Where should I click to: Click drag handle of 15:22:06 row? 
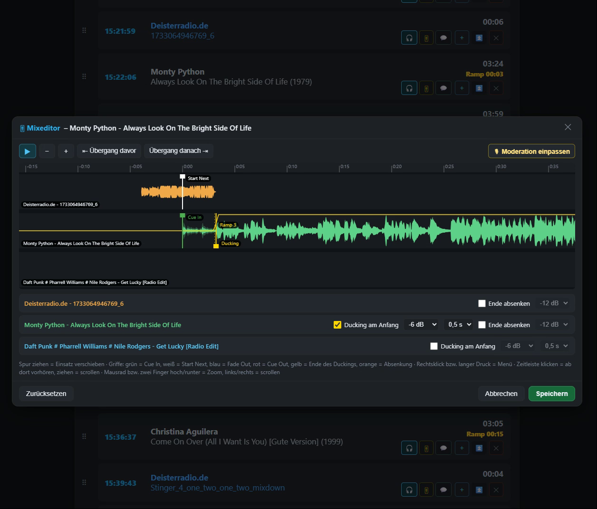pyautogui.click(x=84, y=76)
